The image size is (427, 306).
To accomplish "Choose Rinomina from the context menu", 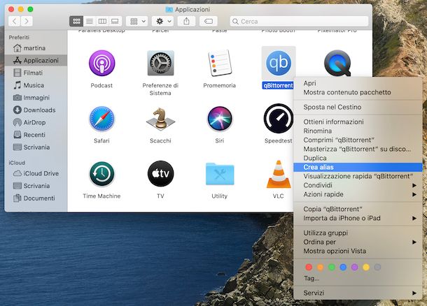I will coord(358,131).
